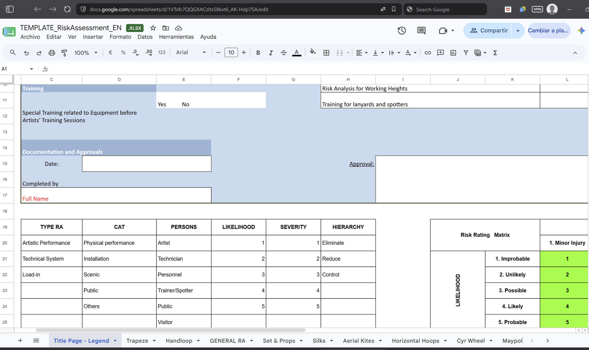
Task: Open the Datos menu
Action: coord(145,37)
